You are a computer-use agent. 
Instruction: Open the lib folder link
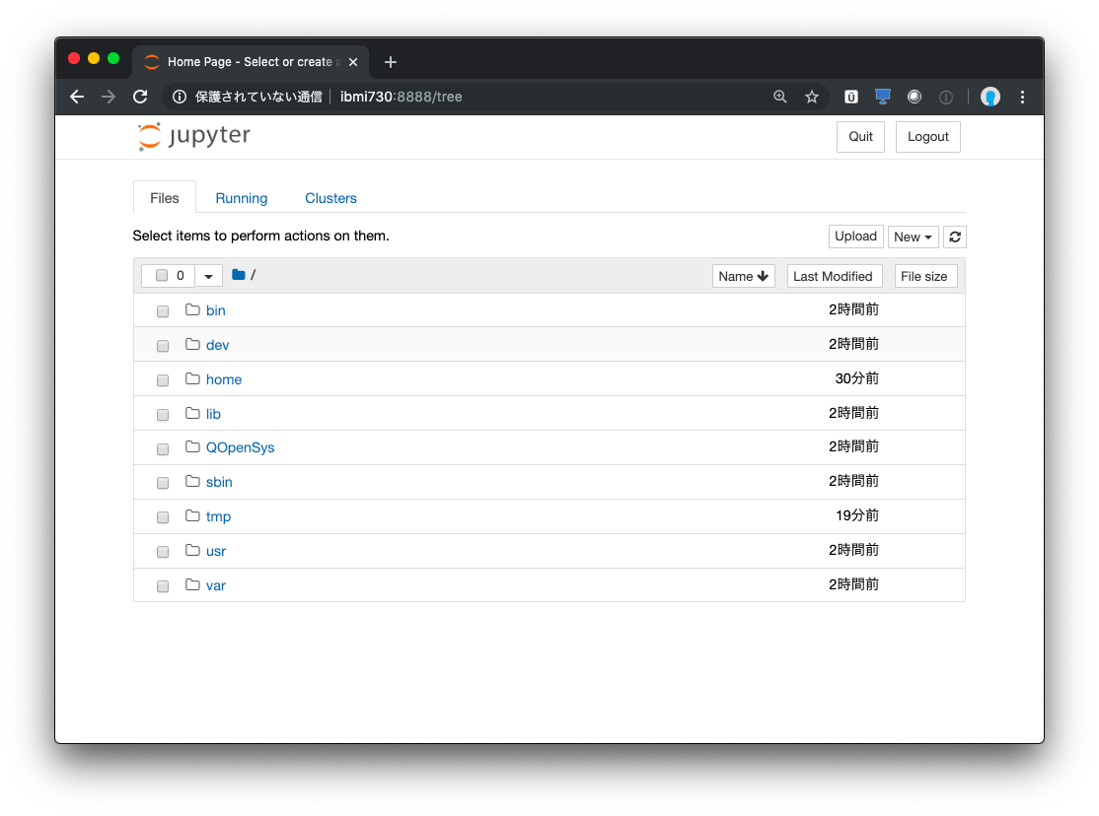point(213,413)
